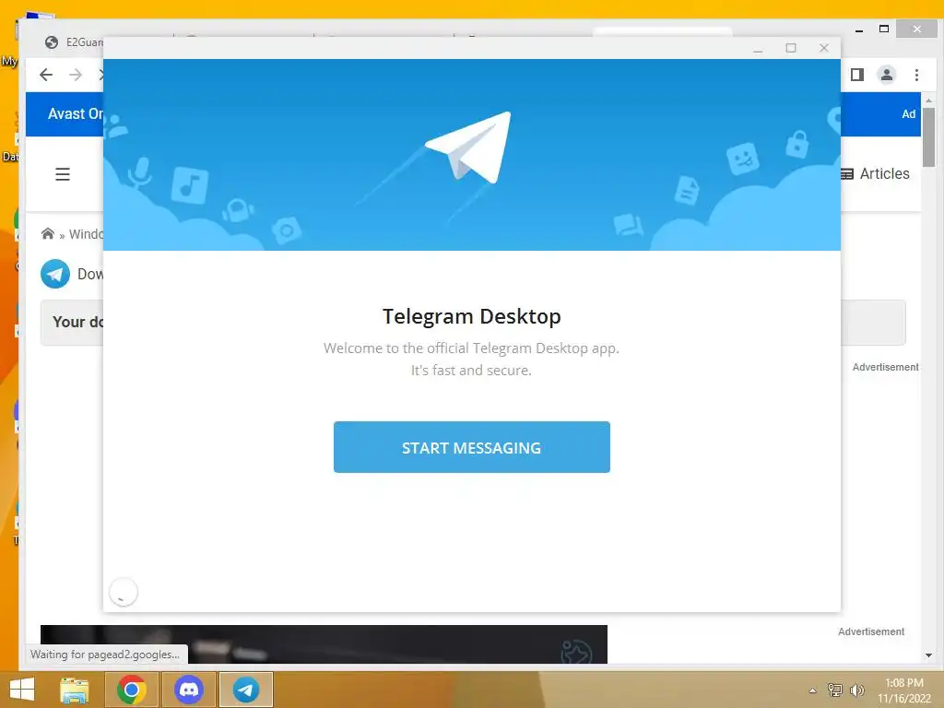Viewport: 944px width, 708px height.
Task: Show hidden system tray icons
Action: [x=813, y=690]
